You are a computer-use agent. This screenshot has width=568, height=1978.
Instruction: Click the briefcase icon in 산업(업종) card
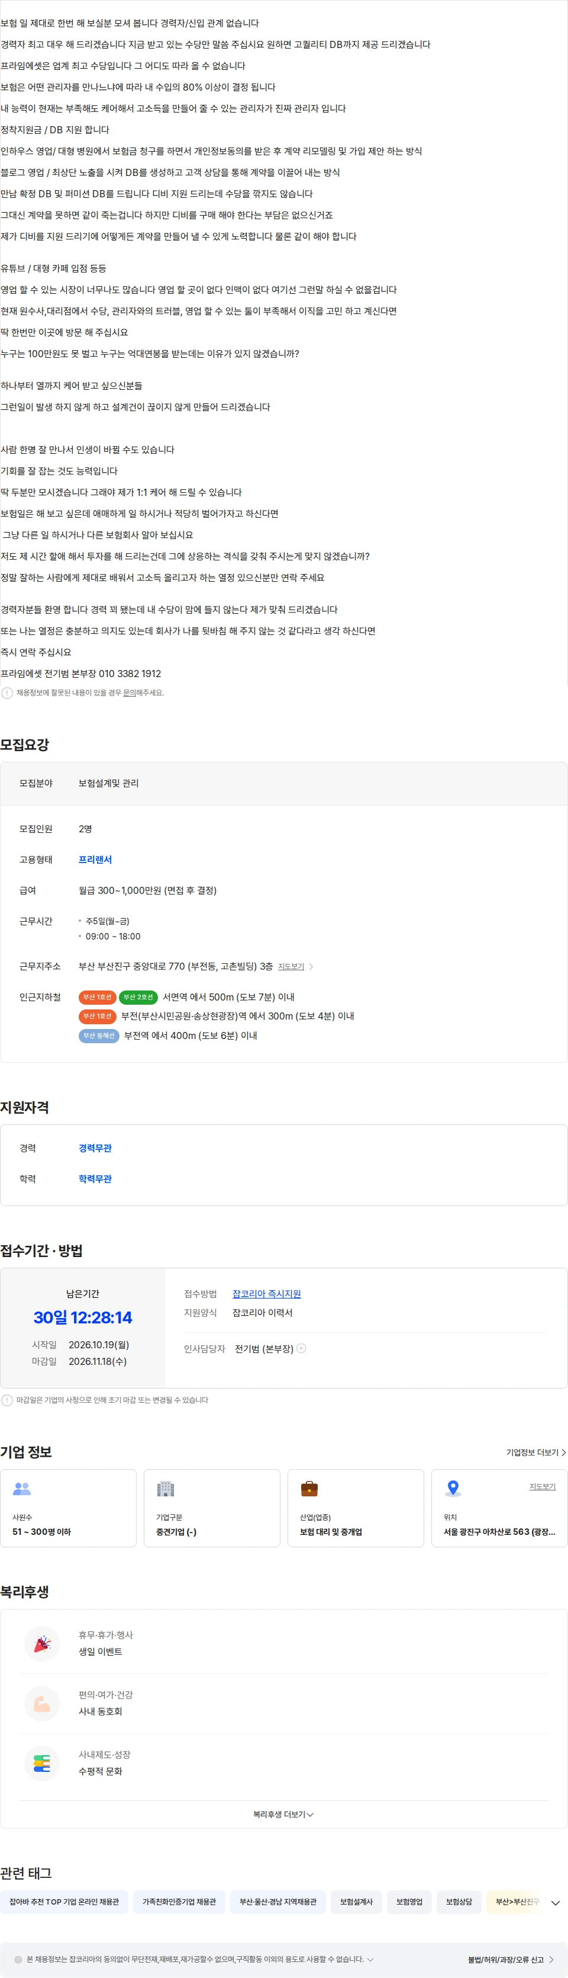(x=309, y=1489)
